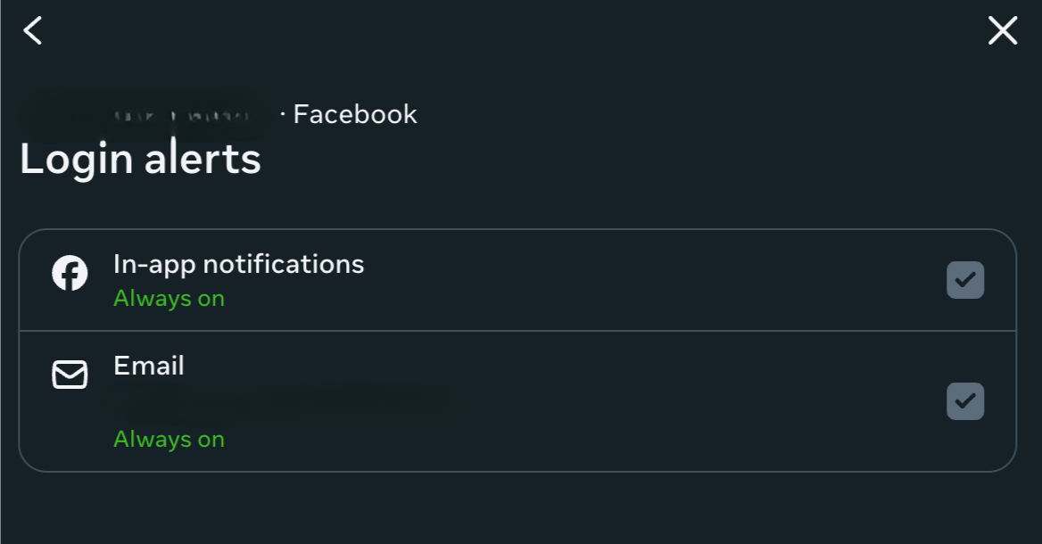Toggle the In-app notifications setting off

964,279
